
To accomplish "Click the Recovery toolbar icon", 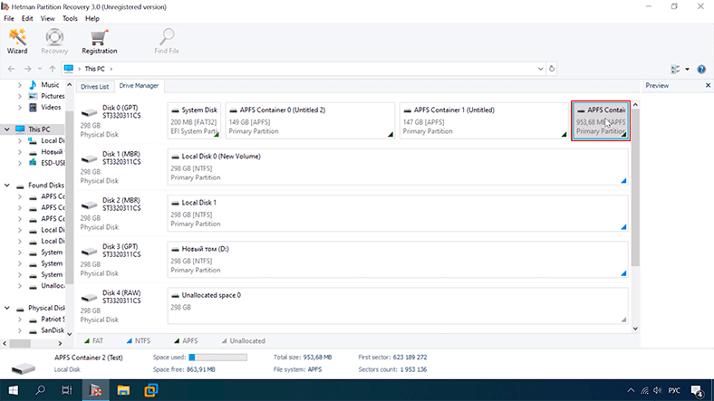I will pos(54,42).
